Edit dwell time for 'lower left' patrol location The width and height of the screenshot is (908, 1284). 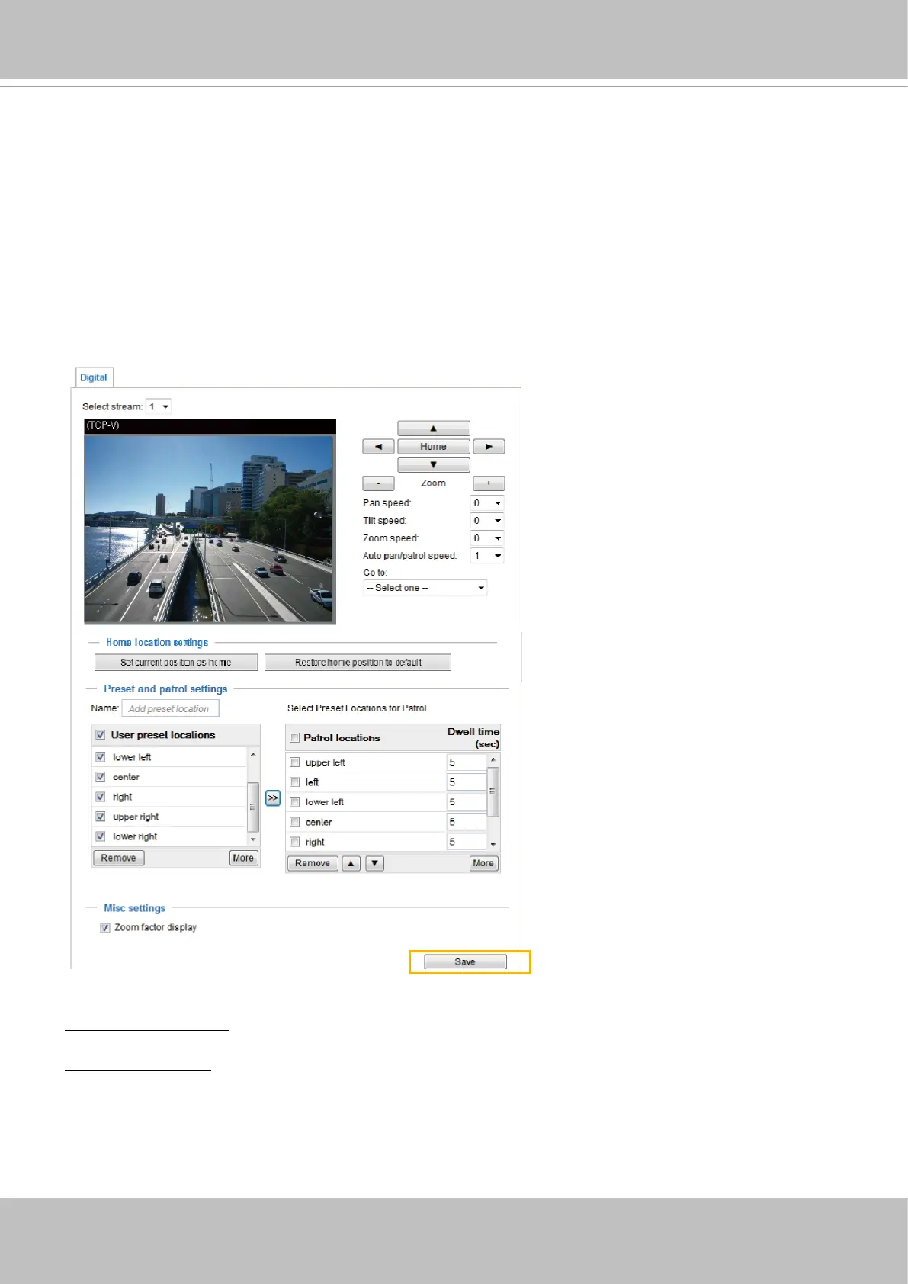coord(466,802)
